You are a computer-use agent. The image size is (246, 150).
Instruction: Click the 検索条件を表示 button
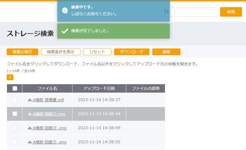pos(61,52)
